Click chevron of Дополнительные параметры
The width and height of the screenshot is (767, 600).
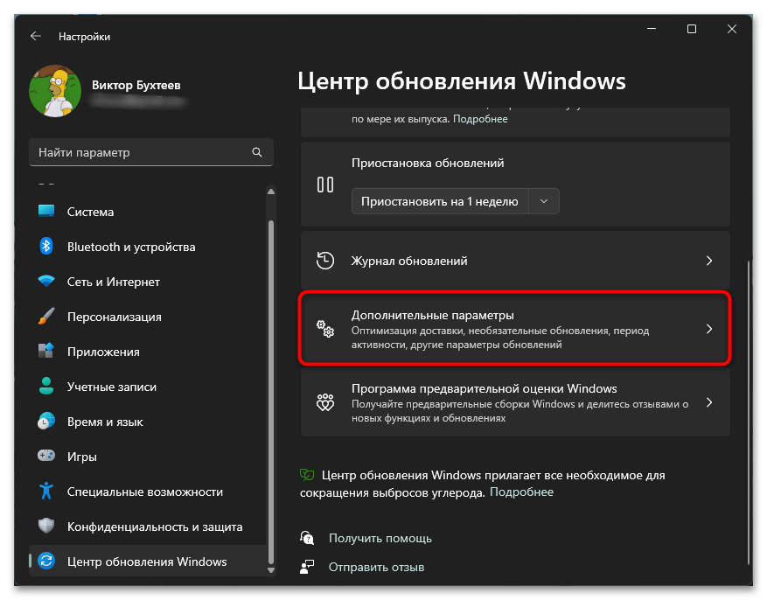click(x=709, y=329)
